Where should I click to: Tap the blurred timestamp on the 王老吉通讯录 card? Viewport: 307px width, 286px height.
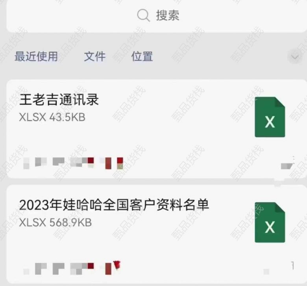point(288,163)
